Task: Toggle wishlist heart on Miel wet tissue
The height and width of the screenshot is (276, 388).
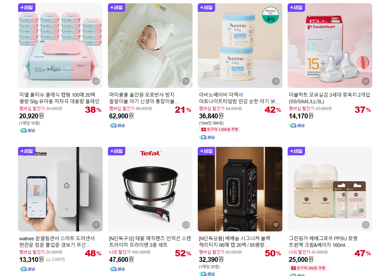Action: (96, 81)
